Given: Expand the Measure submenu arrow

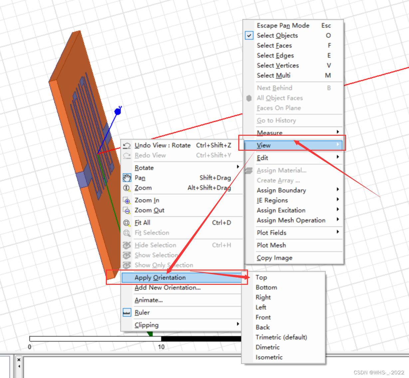Looking at the screenshot, I should click(x=338, y=132).
